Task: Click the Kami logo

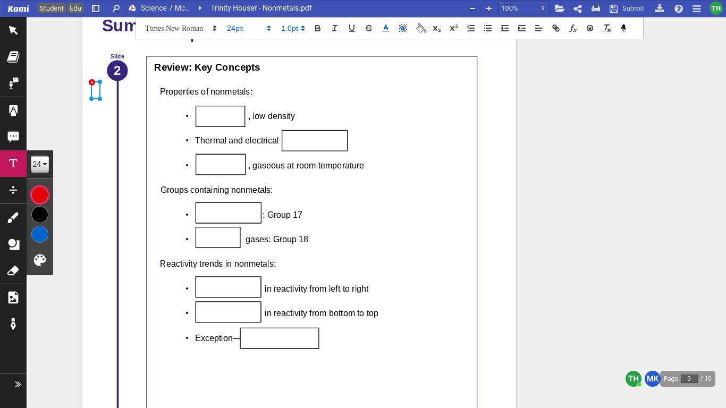Action: (x=18, y=8)
